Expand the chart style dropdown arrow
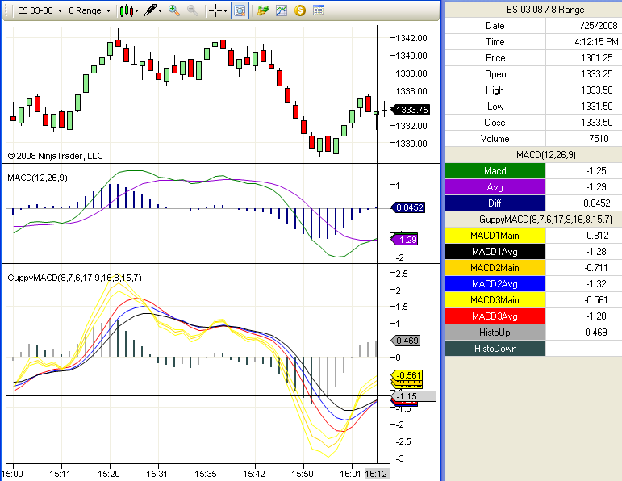 [x=137, y=11]
